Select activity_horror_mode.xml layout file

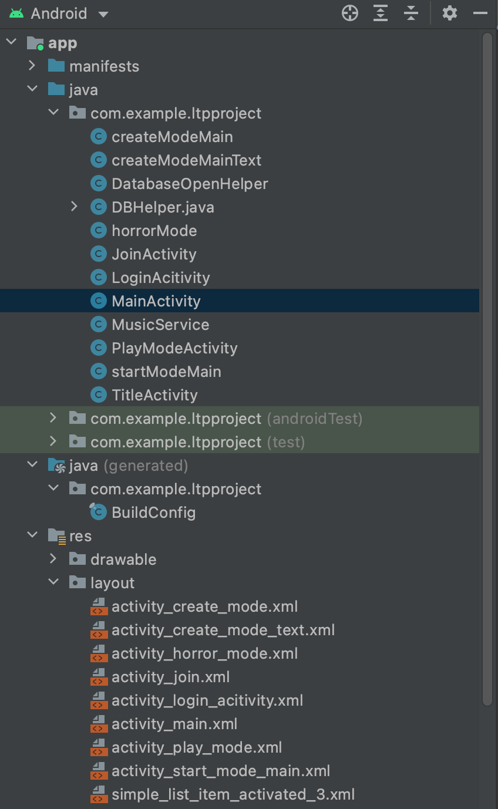tap(205, 653)
